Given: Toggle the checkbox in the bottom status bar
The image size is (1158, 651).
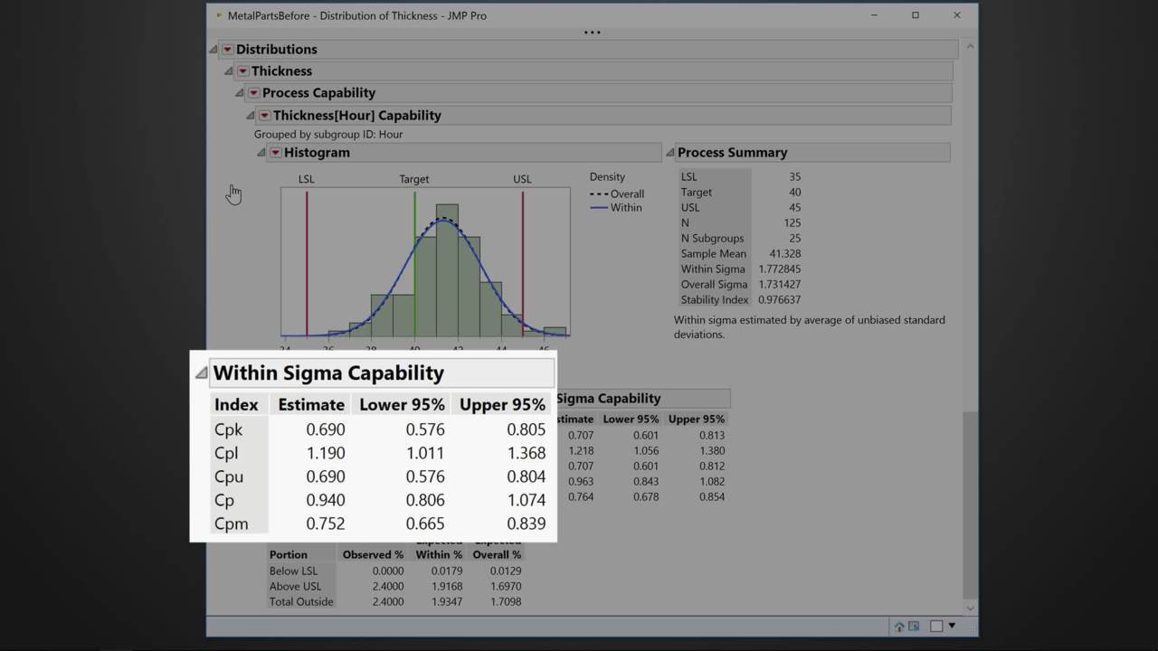Looking at the screenshot, I should coord(936,627).
